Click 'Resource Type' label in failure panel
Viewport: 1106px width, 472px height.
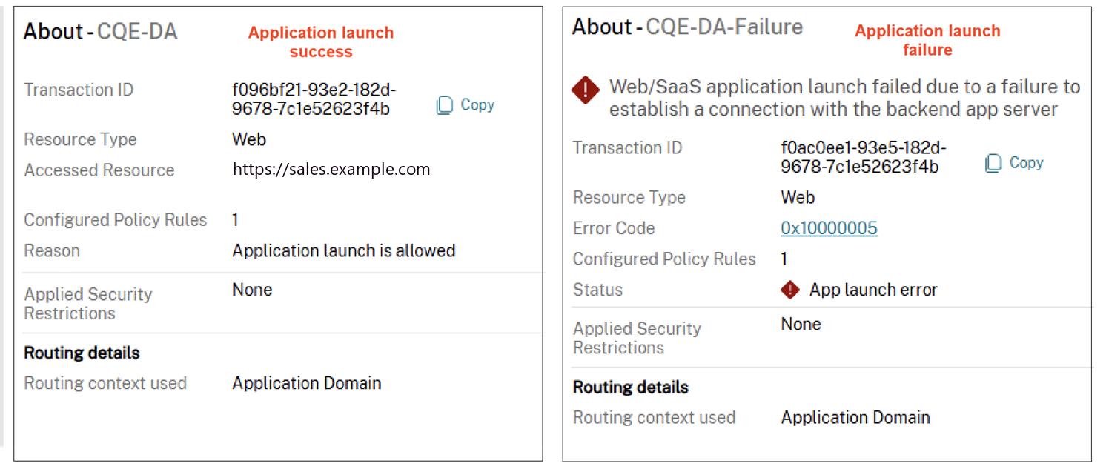(x=629, y=198)
